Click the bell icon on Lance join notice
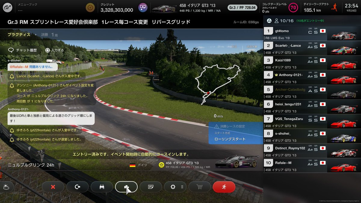This screenshot has height=203, width=361. [x=12, y=76]
